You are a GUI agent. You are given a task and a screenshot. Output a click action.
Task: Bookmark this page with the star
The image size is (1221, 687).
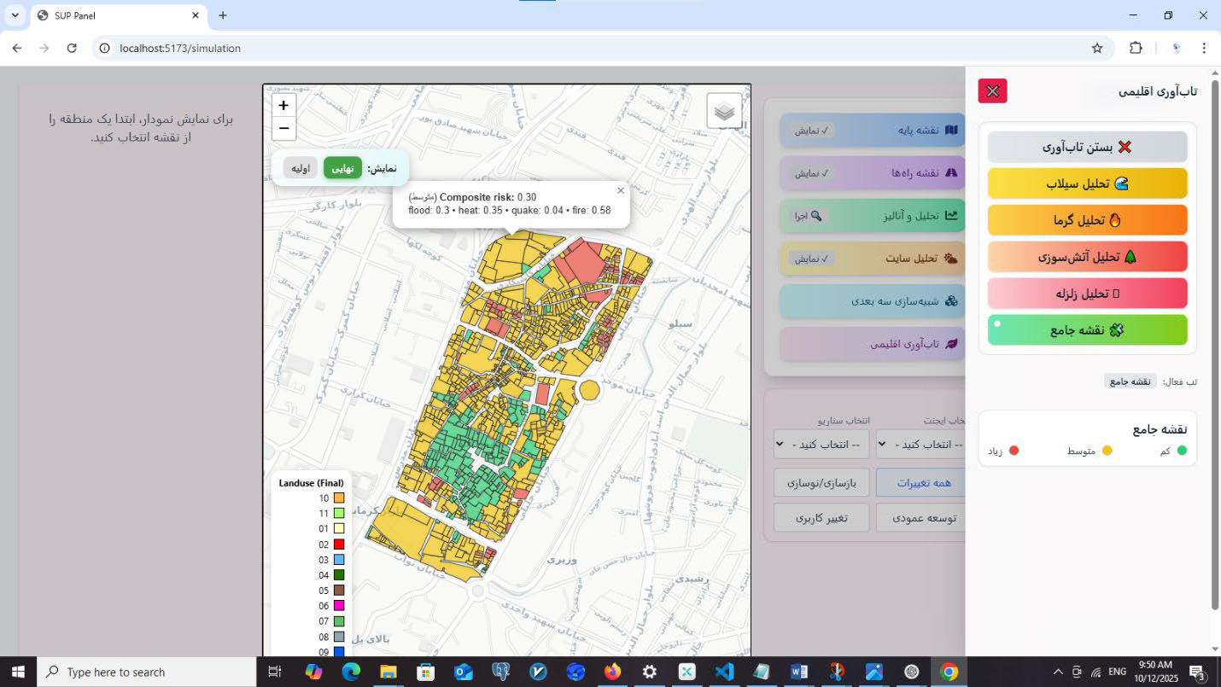coord(1097,49)
